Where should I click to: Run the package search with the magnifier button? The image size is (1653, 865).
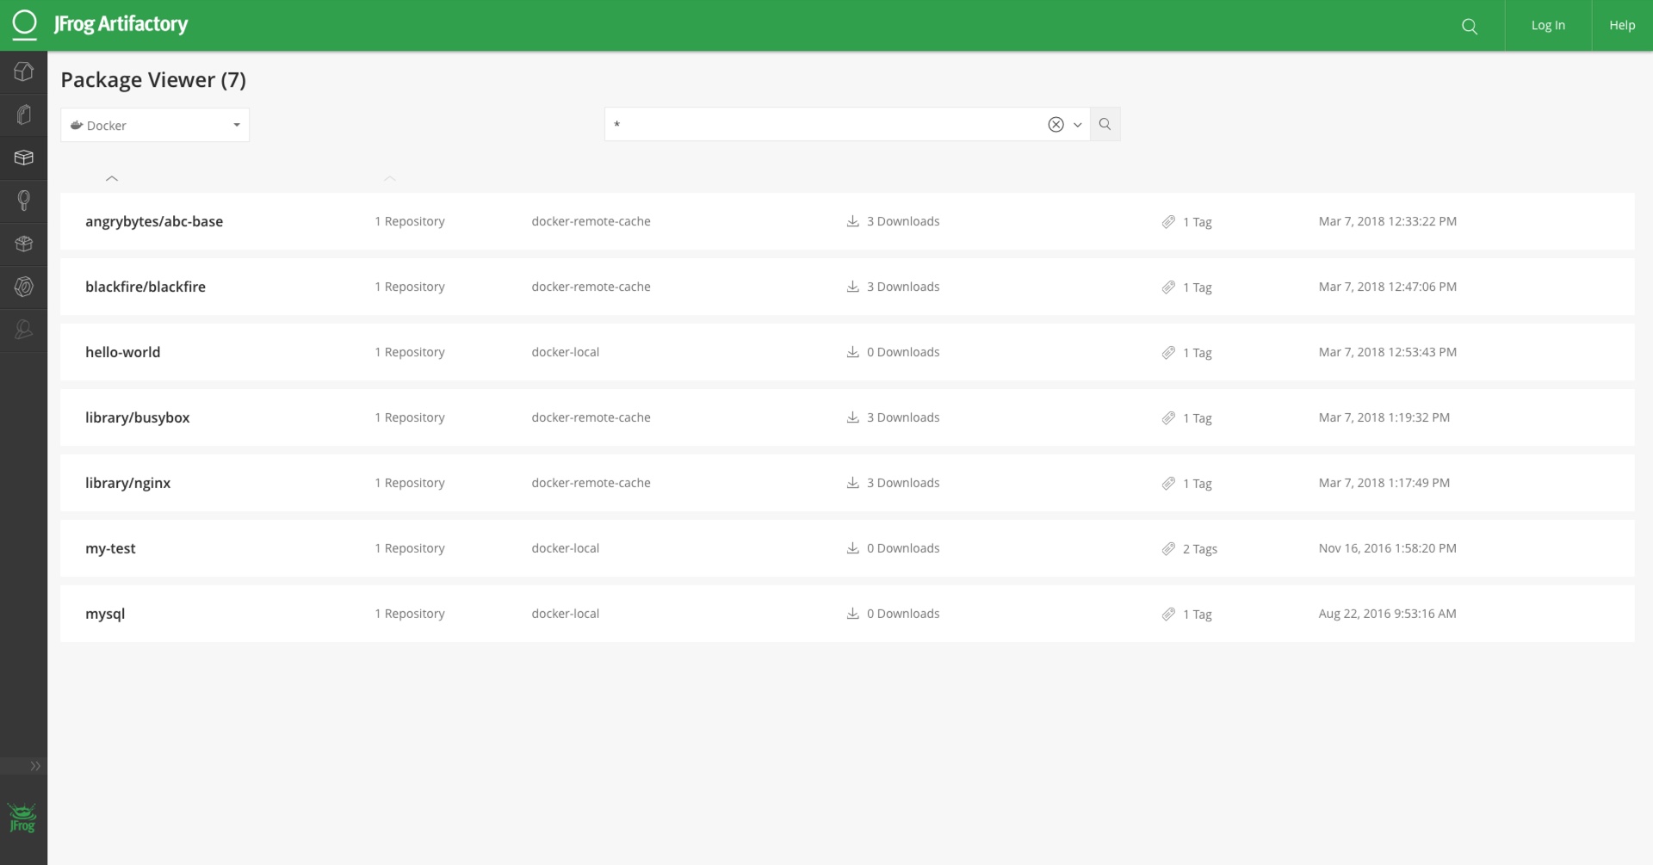click(1105, 124)
